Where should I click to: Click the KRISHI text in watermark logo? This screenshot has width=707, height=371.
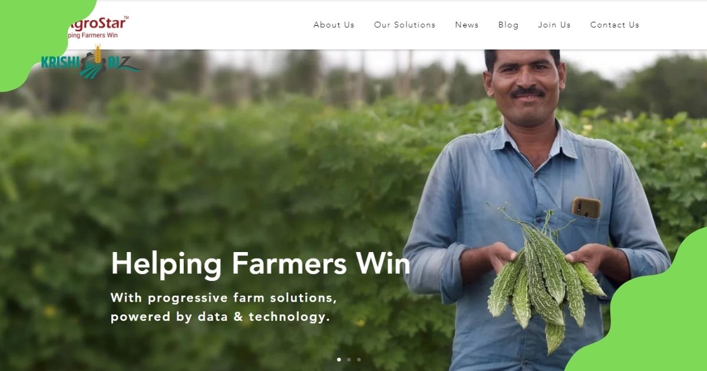[60, 63]
